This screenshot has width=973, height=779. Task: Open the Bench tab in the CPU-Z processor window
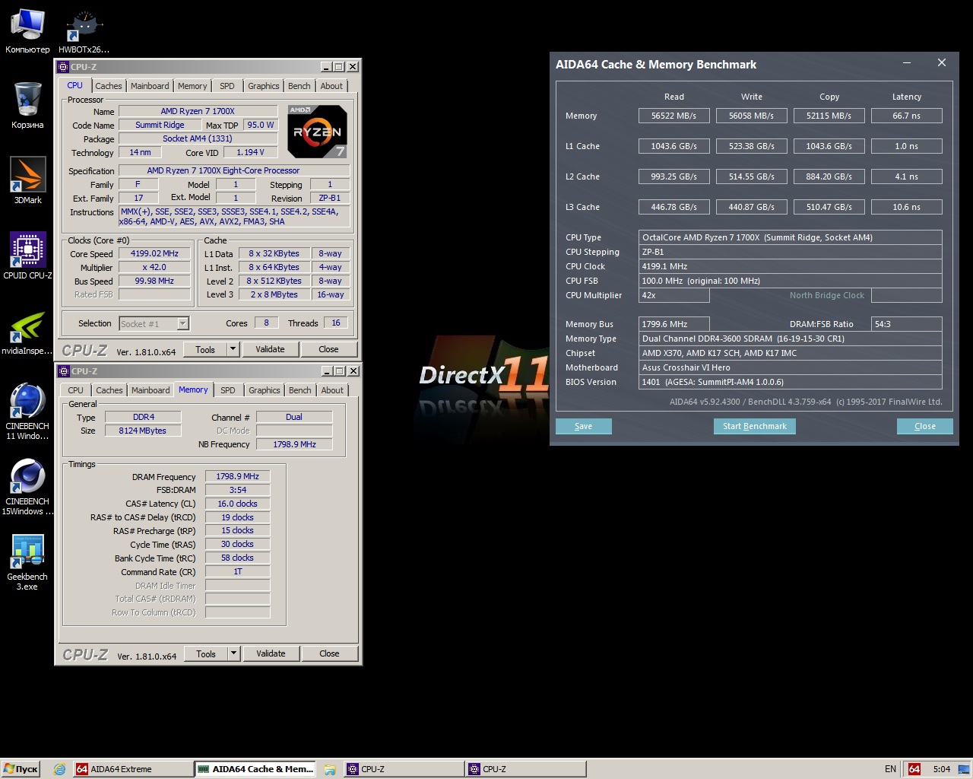299,86
